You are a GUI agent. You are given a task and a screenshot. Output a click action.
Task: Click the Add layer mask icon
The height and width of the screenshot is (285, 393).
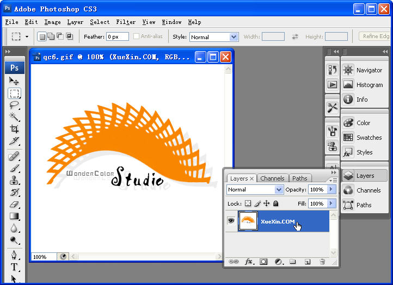coord(263,262)
